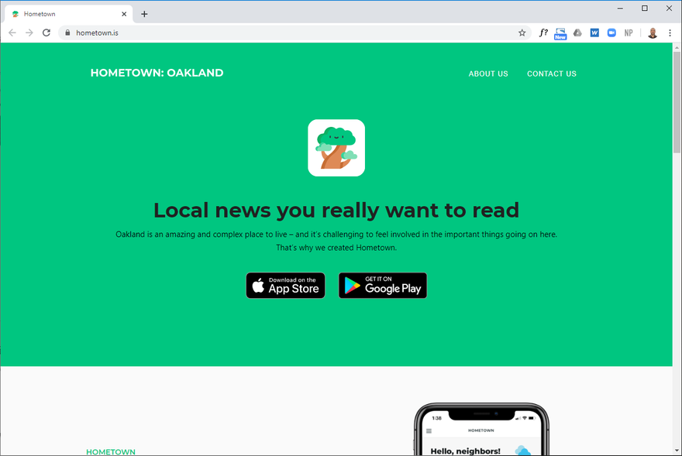The width and height of the screenshot is (682, 456).
Task: Reload the hometown.is page
Action: coord(46,33)
